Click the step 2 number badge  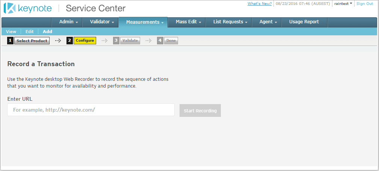[69, 41]
